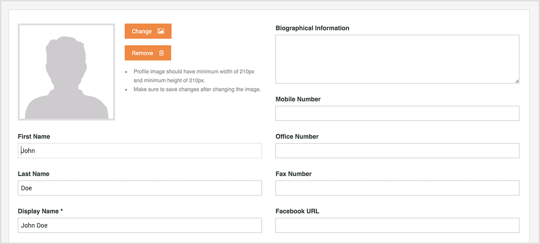Click the Facebook URL label text
The width and height of the screenshot is (540, 244).
[297, 211]
